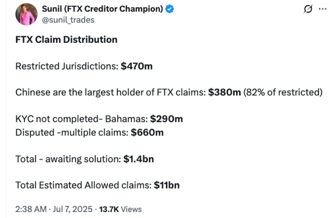Click the Restricted Jurisdictions label

click(x=67, y=66)
